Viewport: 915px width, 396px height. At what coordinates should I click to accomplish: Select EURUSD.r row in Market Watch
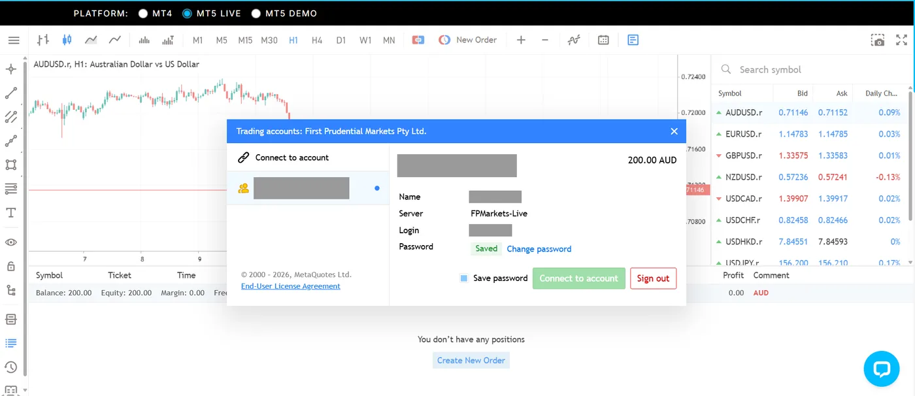tap(810, 134)
